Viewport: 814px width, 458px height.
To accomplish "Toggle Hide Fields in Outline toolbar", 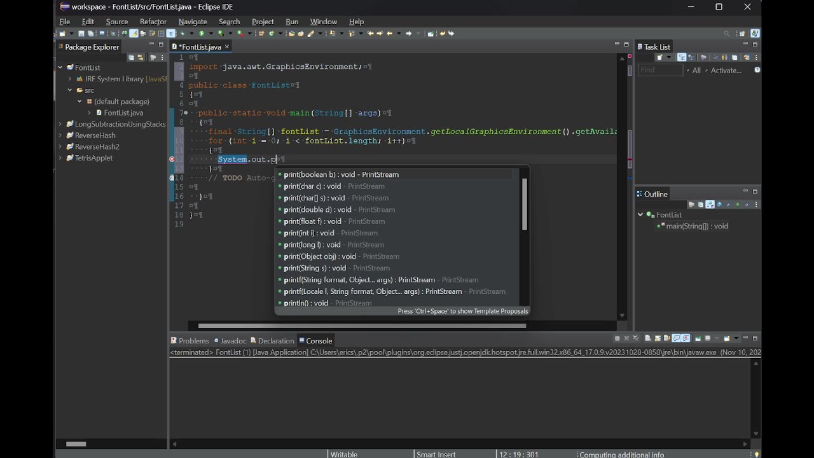I will pyautogui.click(x=719, y=205).
